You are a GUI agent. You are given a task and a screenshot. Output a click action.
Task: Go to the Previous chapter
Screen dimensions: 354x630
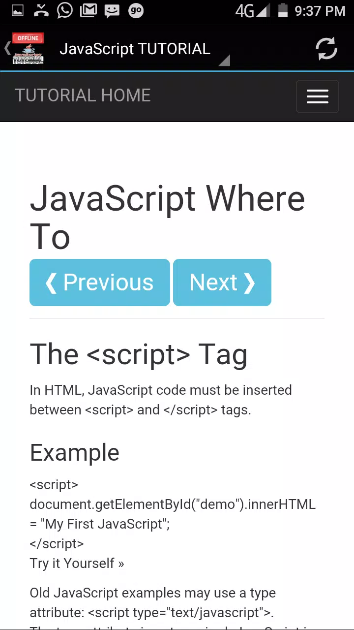pyautogui.click(x=100, y=283)
